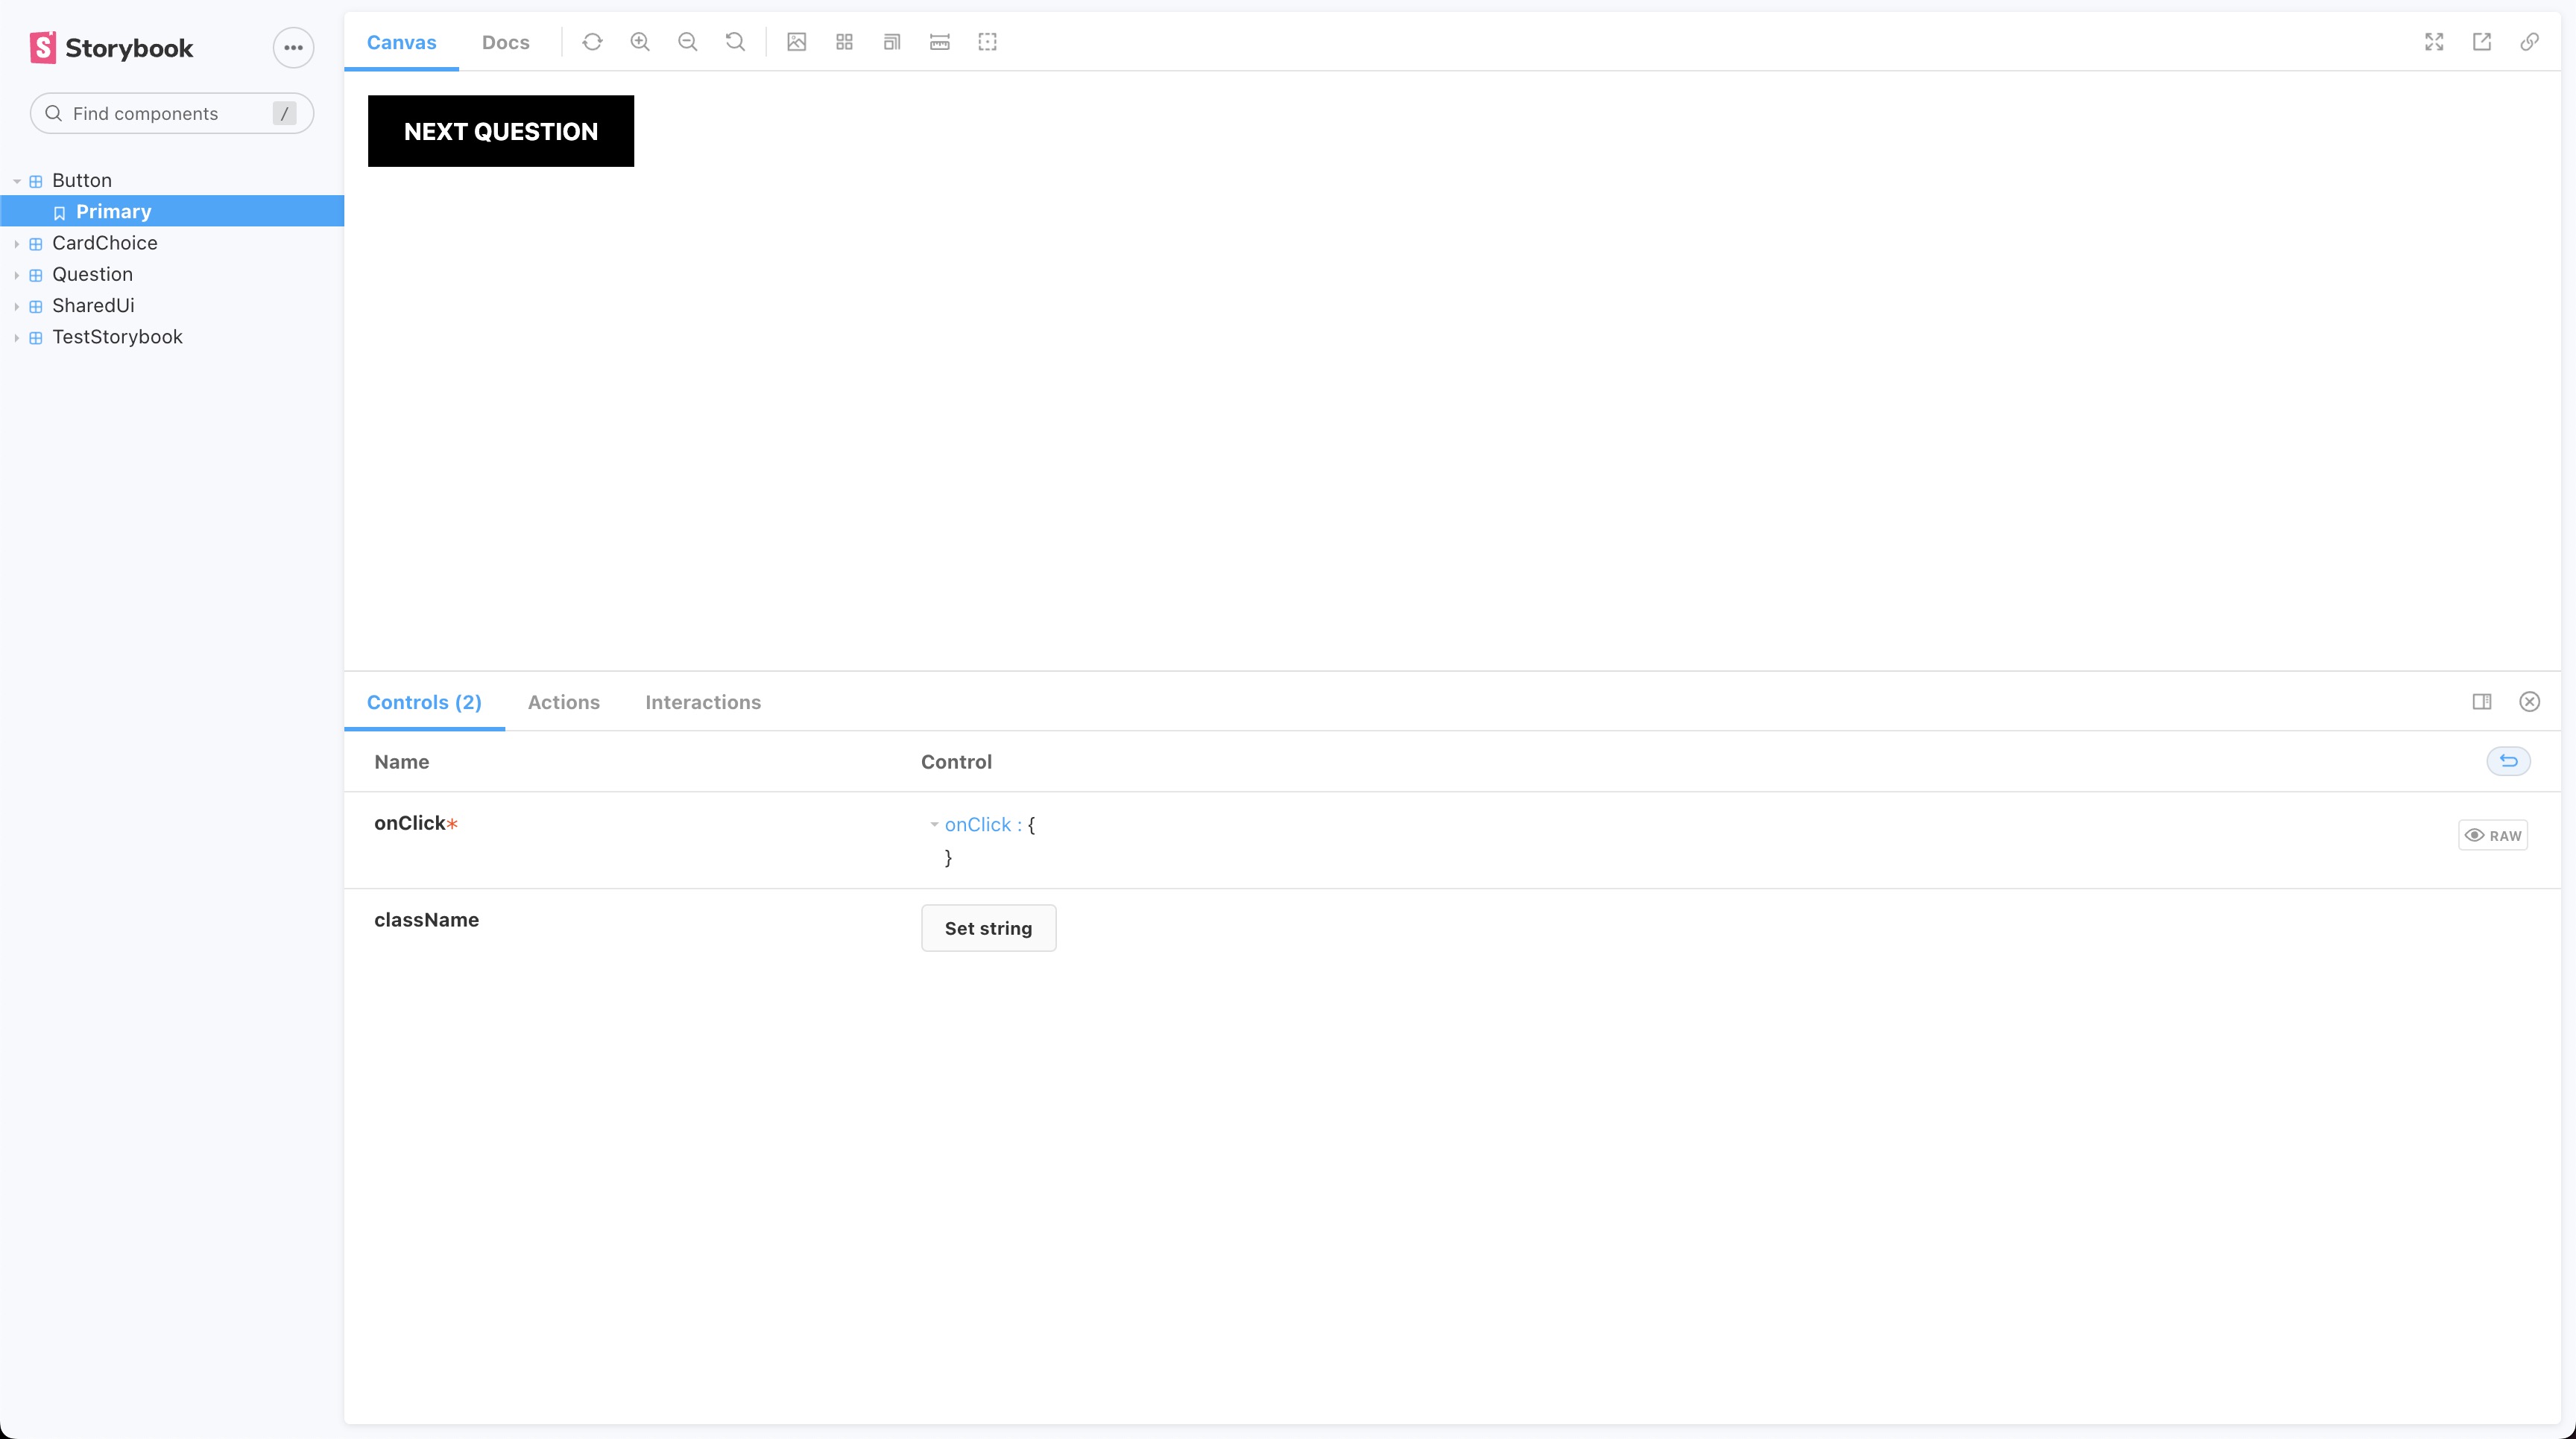Viewport: 2576px width, 1439px height.
Task: Change the addon panel orientation
Action: coord(2482,702)
